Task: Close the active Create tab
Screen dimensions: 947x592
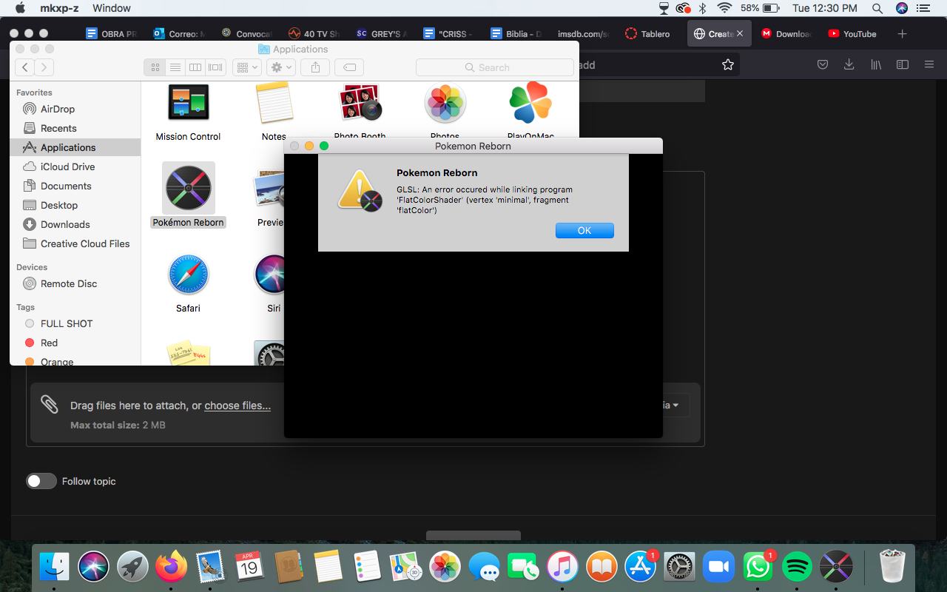Action: [x=740, y=34]
